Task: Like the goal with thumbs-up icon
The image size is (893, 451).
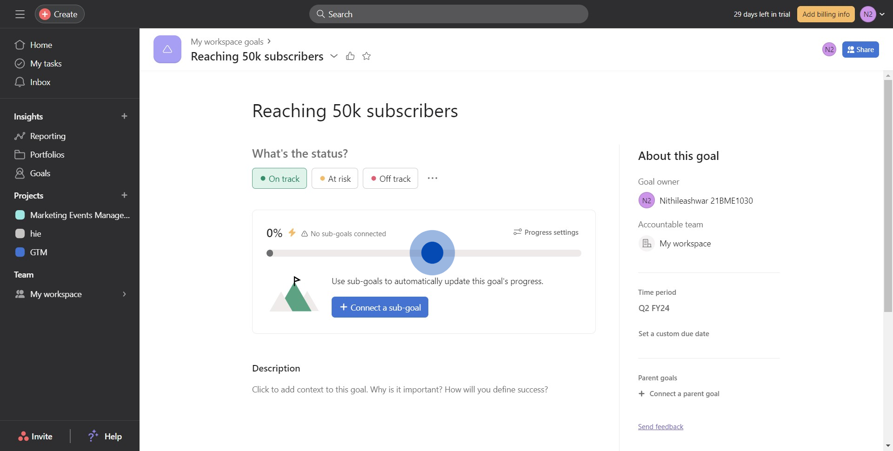Action: [x=350, y=56]
